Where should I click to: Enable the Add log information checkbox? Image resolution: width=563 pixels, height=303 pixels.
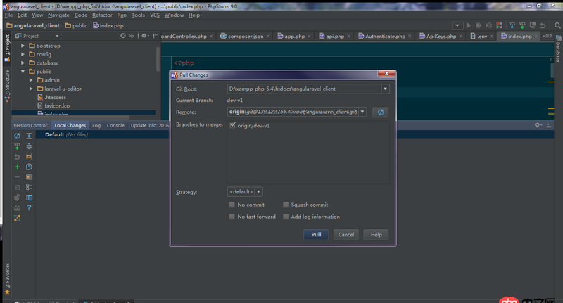point(286,217)
